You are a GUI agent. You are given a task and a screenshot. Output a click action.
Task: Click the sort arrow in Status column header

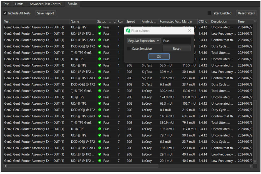tap(110, 22)
